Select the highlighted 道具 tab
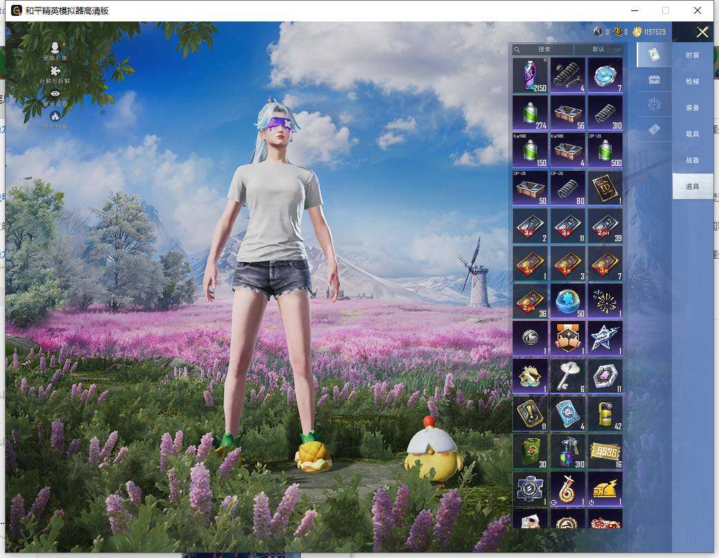This screenshot has height=558, width=719. (693, 186)
